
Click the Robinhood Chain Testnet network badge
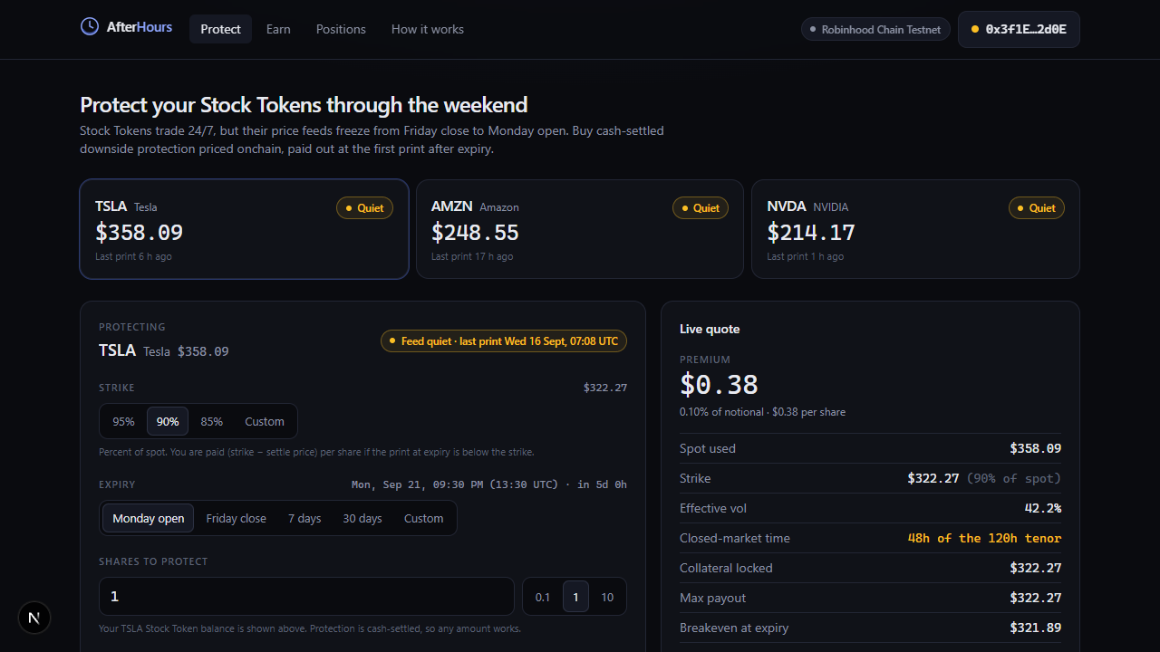(875, 29)
